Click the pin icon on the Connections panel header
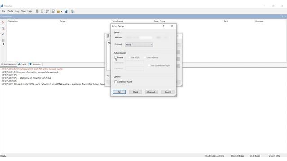The width and height of the screenshot is (287, 161). tap(283, 17)
